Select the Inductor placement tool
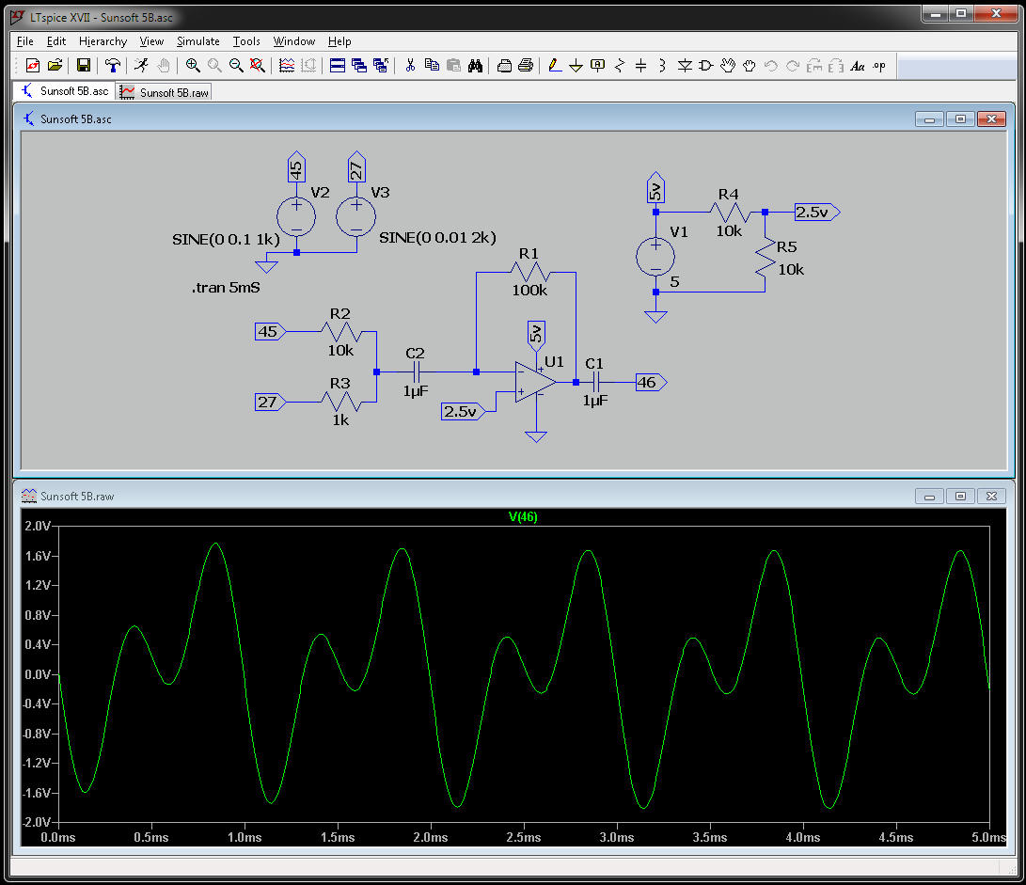 click(x=661, y=66)
